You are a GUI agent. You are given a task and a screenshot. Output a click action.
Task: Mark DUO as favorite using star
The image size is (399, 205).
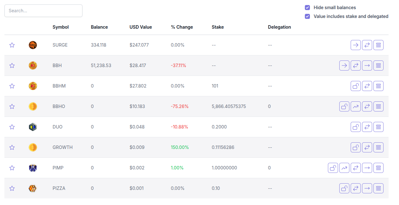point(12,127)
